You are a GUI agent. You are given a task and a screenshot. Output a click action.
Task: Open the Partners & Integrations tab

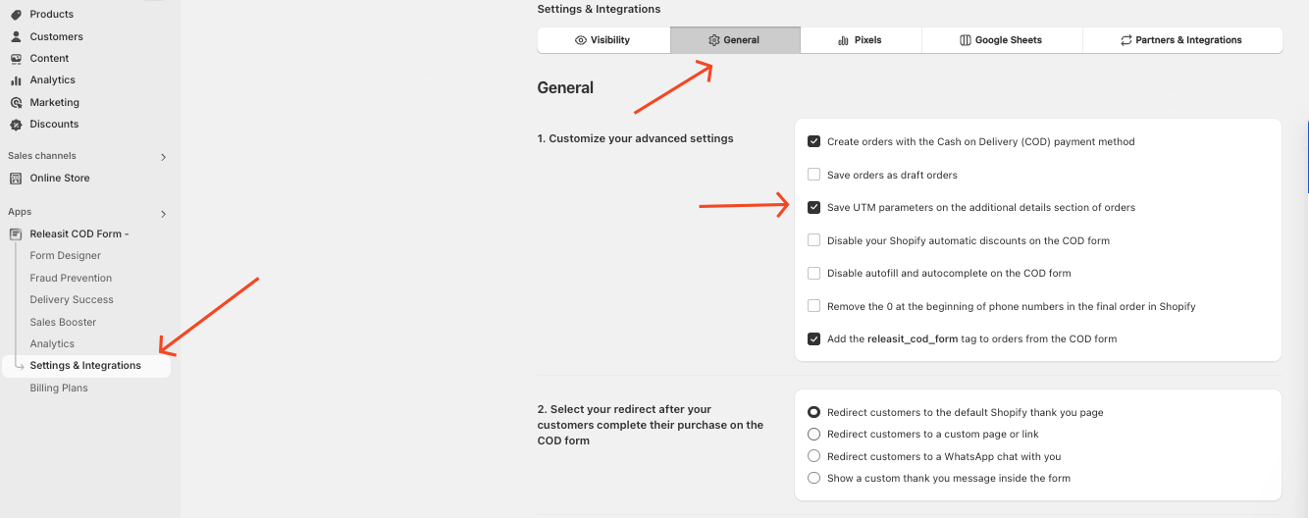tap(1182, 40)
